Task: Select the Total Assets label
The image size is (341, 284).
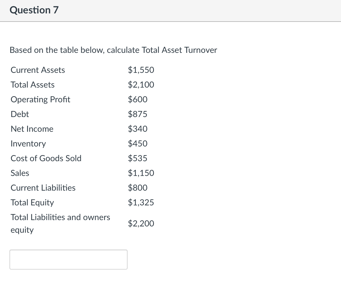Action: 32,85
